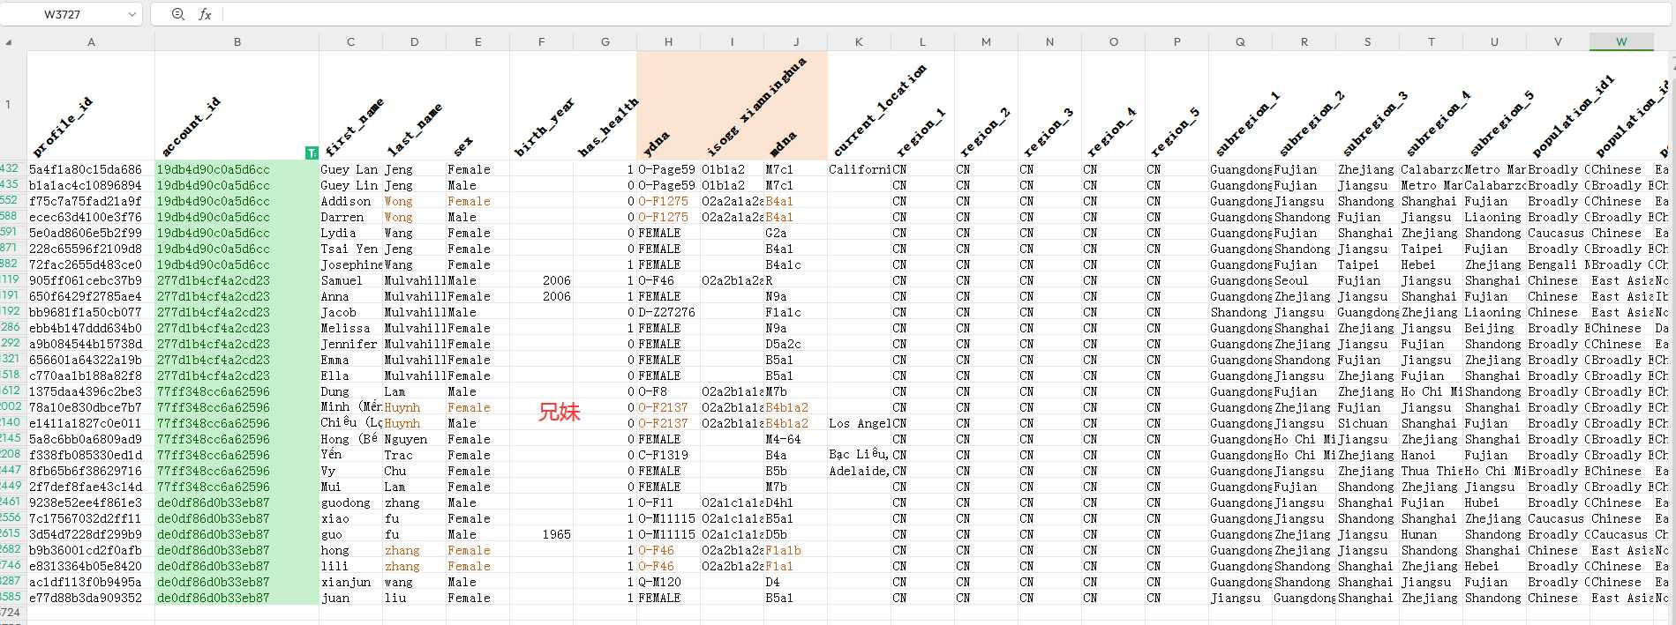This screenshot has width=1676, height=625.
Task: Select column B header
Action: tap(237, 41)
